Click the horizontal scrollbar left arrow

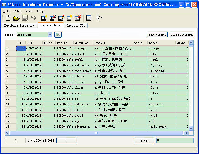[7, 133]
